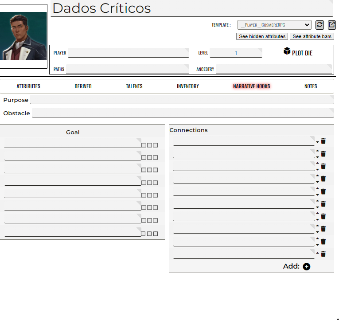Delete the third connection row with its trash icon
The width and height of the screenshot is (339, 320).
click(323, 166)
